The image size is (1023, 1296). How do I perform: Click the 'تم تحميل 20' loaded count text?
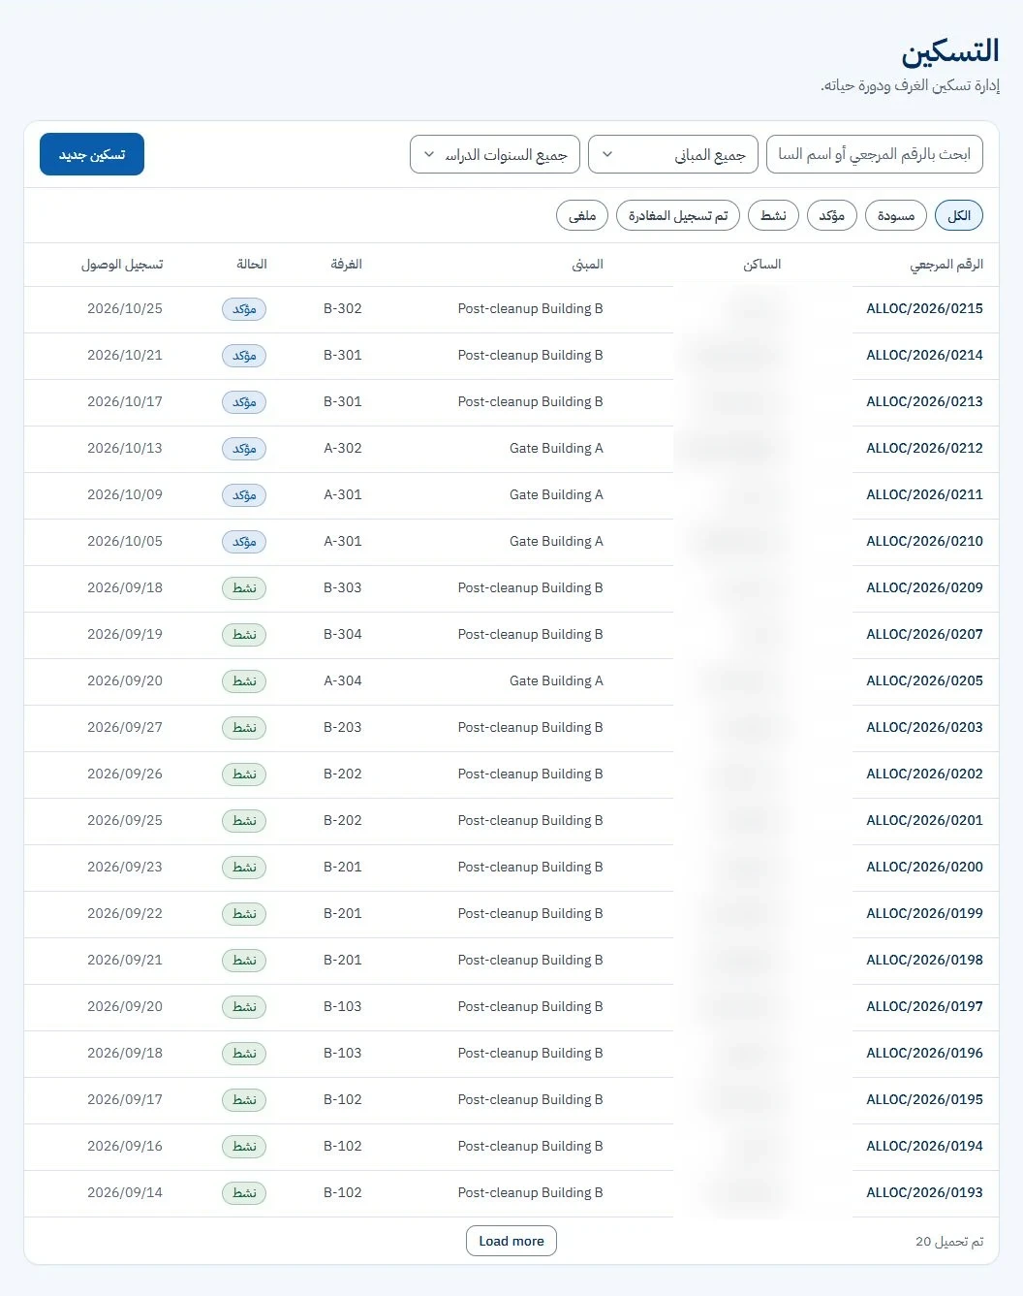coord(949,1241)
